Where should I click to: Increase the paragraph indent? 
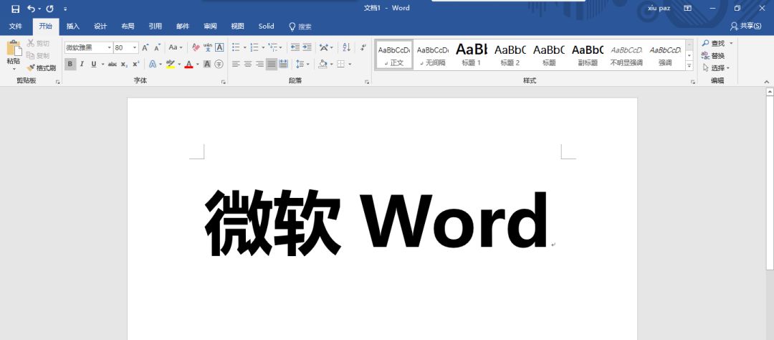click(307, 47)
